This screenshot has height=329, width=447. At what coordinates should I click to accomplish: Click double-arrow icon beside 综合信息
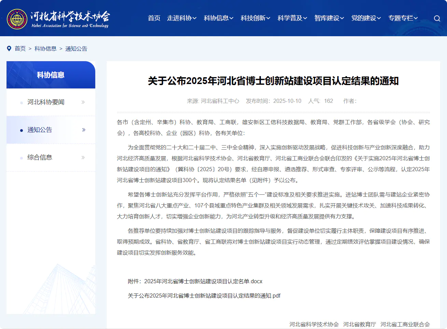[x=83, y=157]
